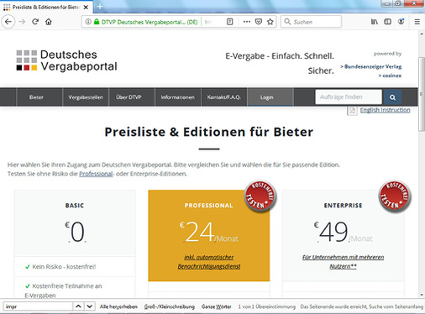Save page to Pocket
Screen dimensions: 425x314
click(x=259, y=22)
